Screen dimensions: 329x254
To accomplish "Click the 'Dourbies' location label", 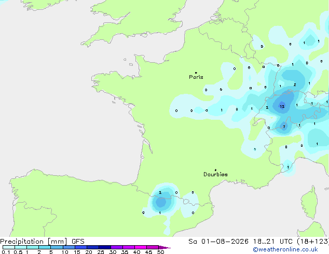I will point(215,174).
